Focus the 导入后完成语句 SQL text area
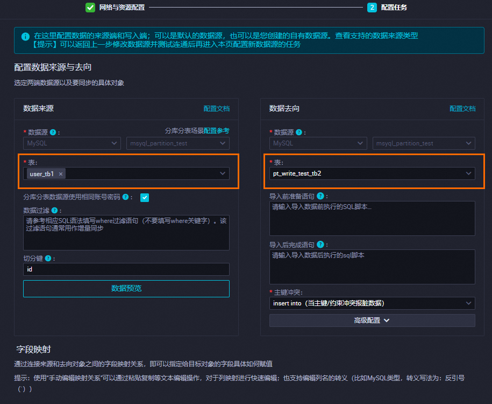The image size is (492, 404). click(372, 267)
